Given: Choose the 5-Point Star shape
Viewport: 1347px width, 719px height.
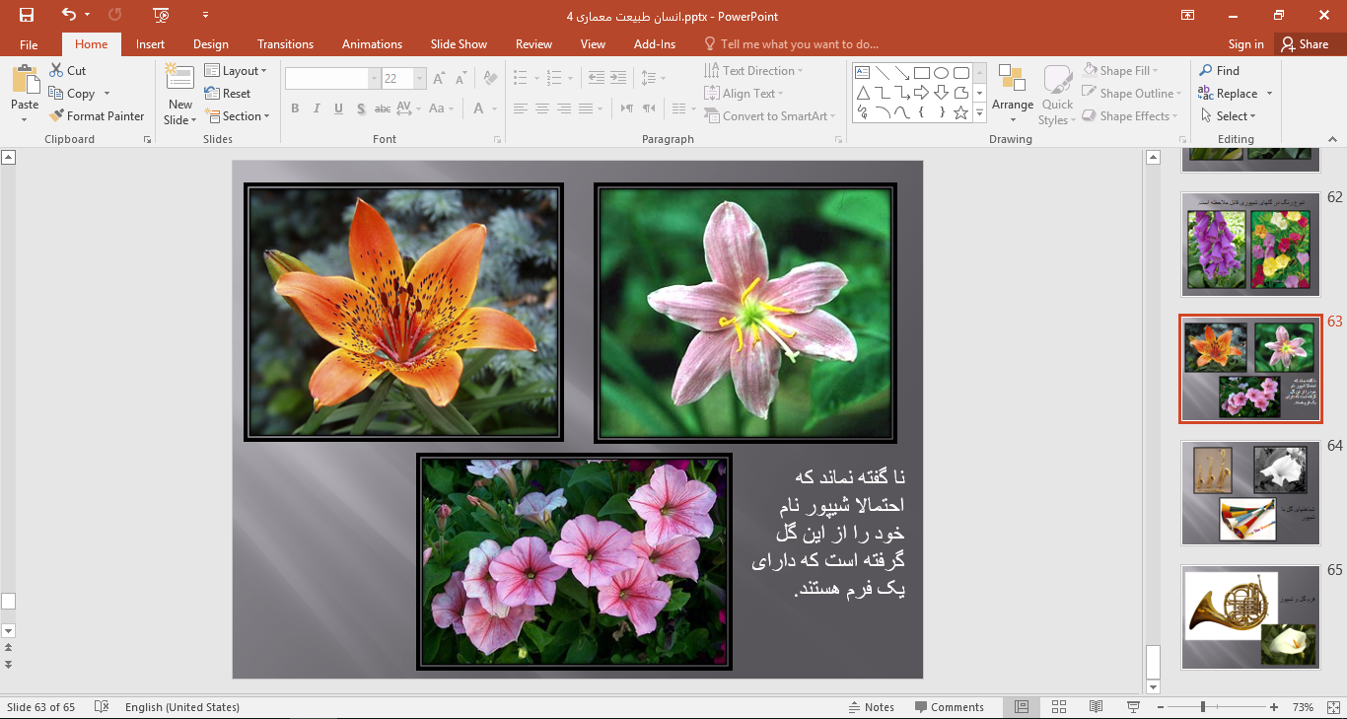Looking at the screenshot, I should (x=960, y=112).
